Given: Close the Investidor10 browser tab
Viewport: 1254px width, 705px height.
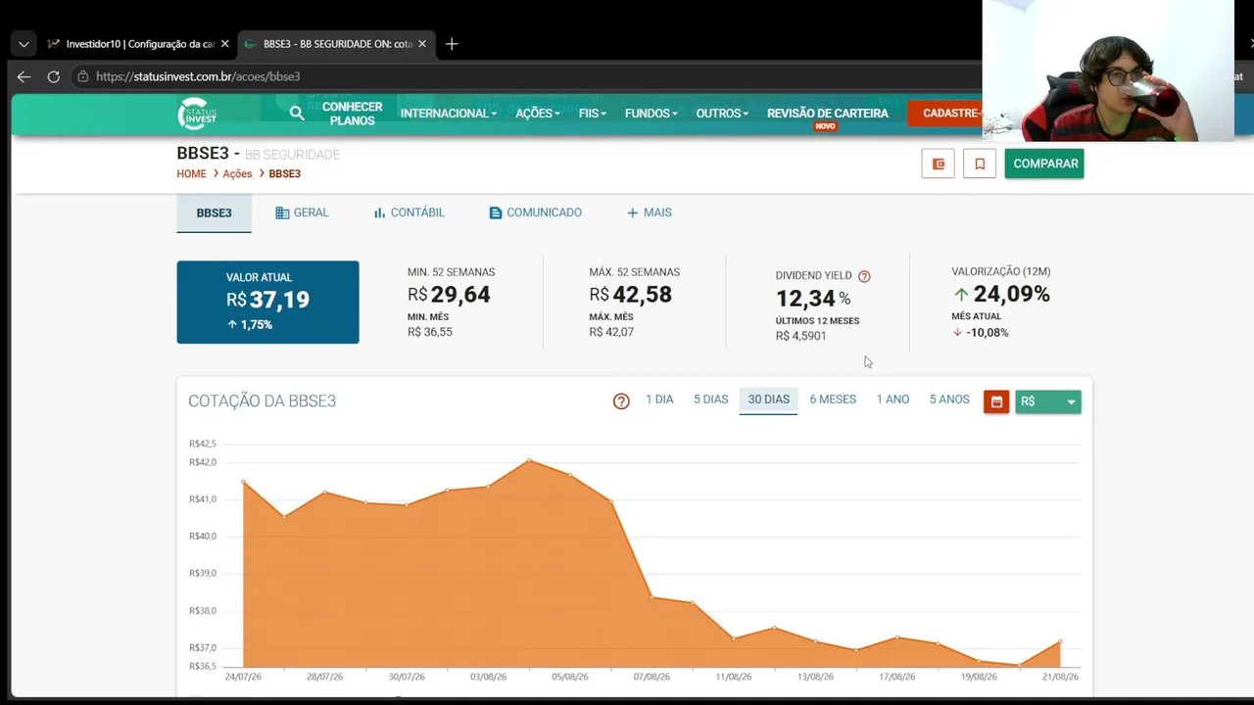Looking at the screenshot, I should pos(225,44).
